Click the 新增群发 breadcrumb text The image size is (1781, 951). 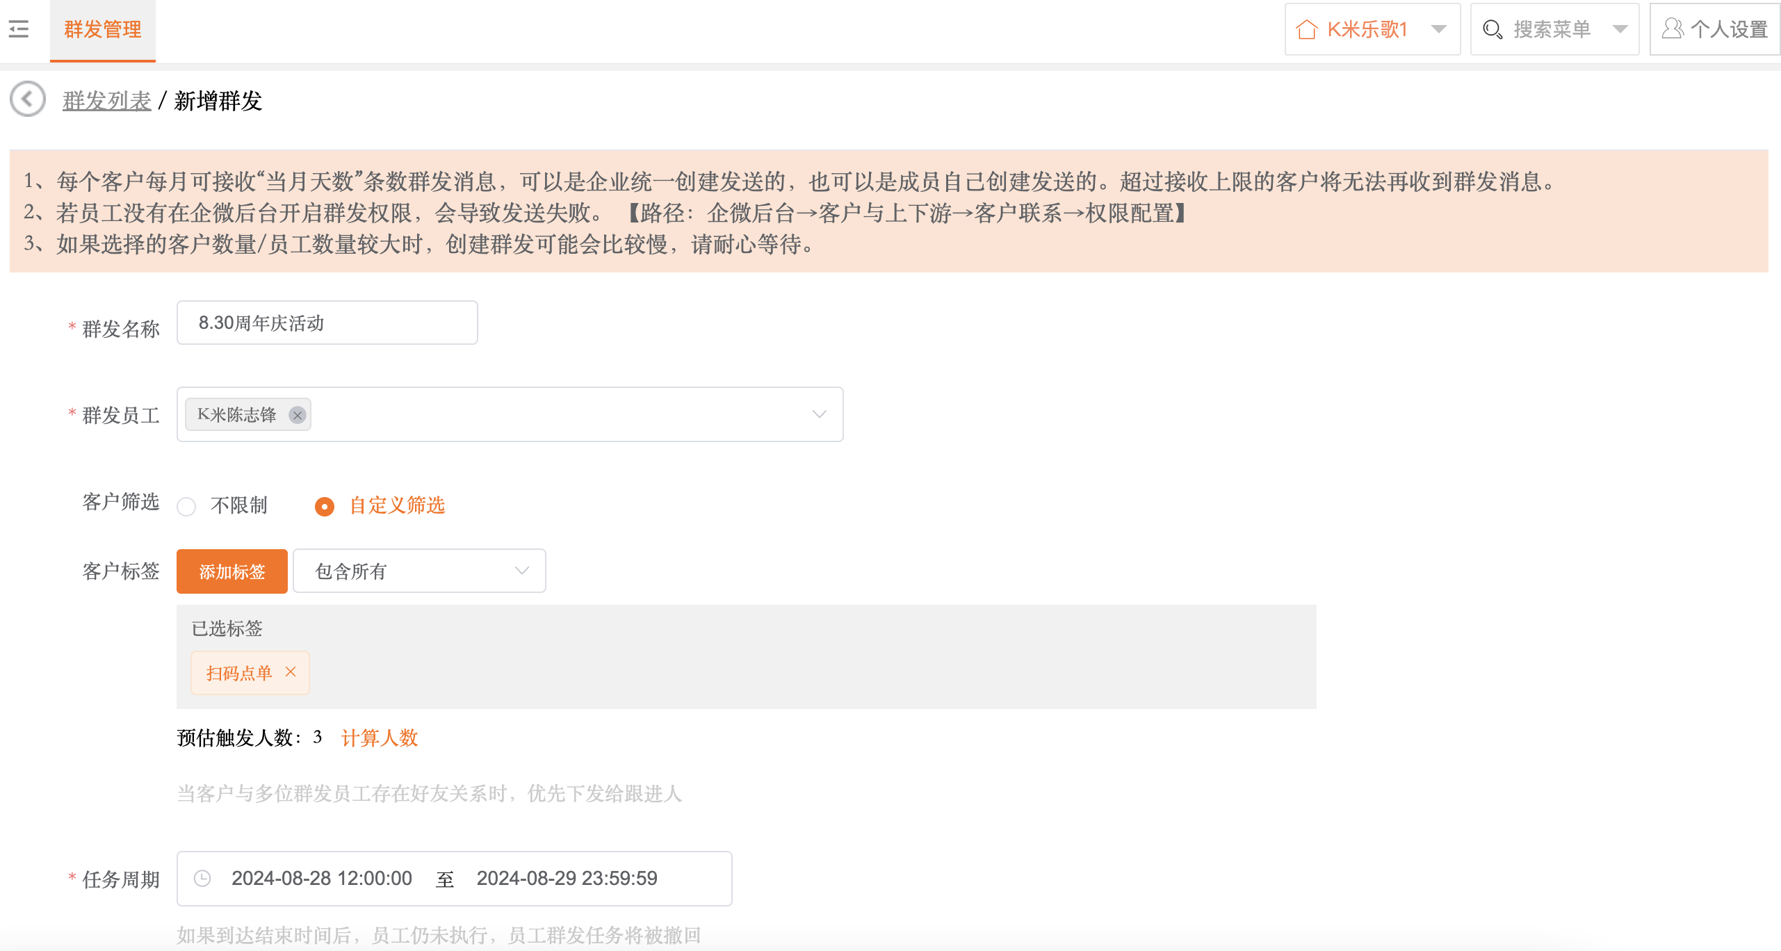218,101
